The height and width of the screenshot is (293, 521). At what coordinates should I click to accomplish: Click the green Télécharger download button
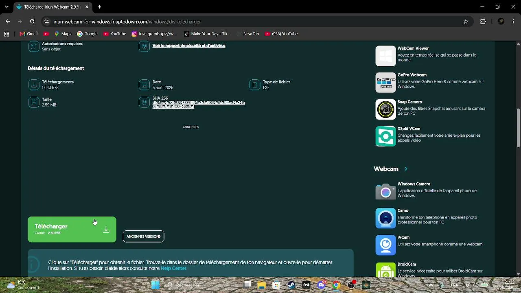click(72, 230)
